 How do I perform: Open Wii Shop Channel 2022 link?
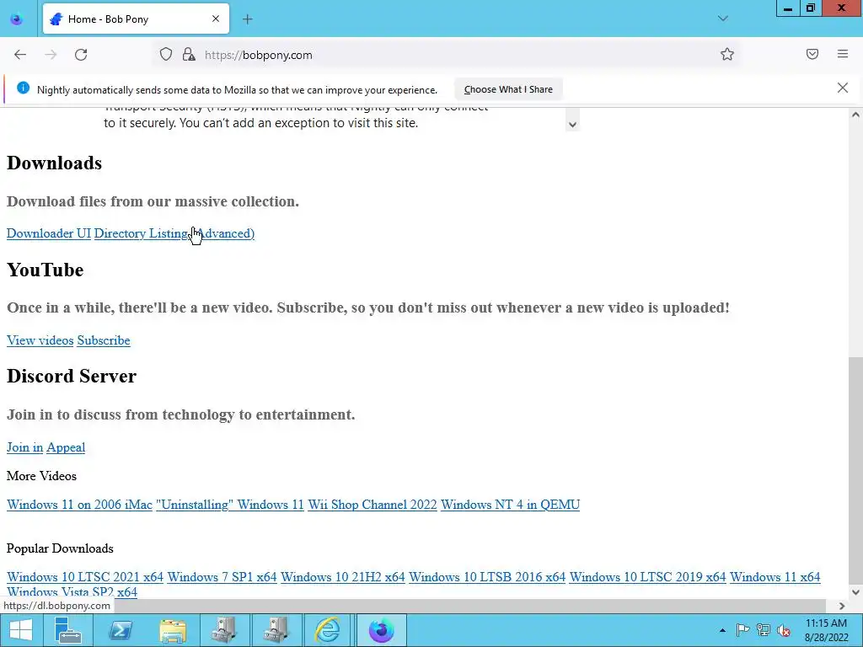372,505
